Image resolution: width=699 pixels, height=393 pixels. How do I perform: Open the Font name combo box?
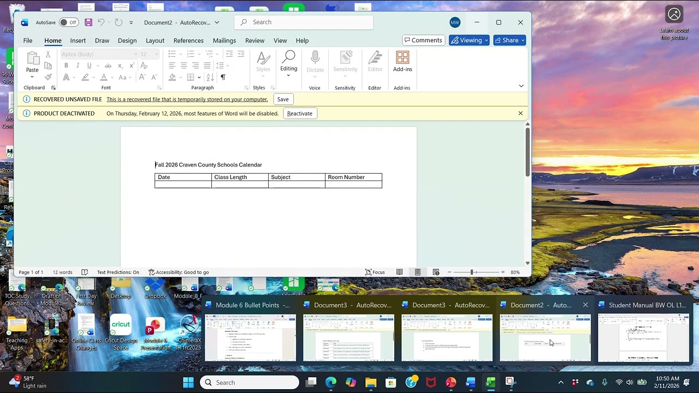[99, 54]
